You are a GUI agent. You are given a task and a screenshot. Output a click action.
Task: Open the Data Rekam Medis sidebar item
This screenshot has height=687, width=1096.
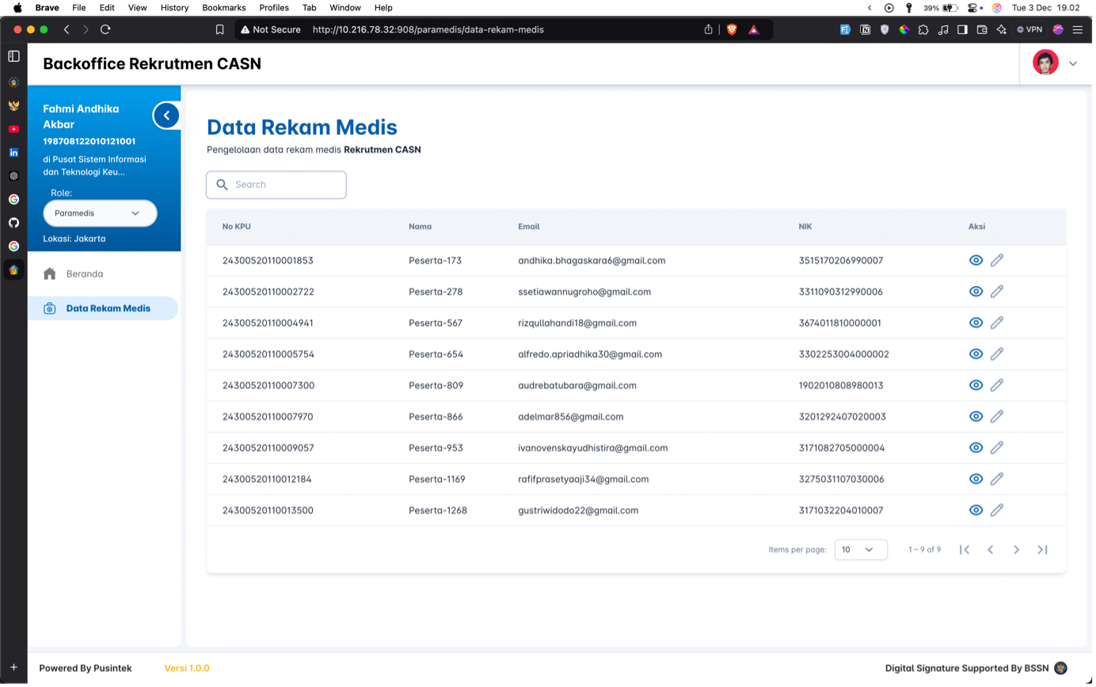[x=108, y=308]
